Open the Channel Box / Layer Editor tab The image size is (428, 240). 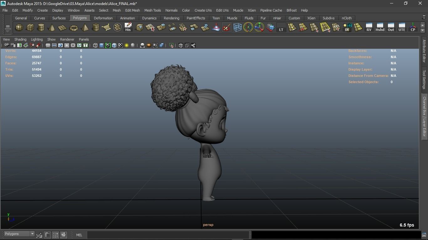424,116
